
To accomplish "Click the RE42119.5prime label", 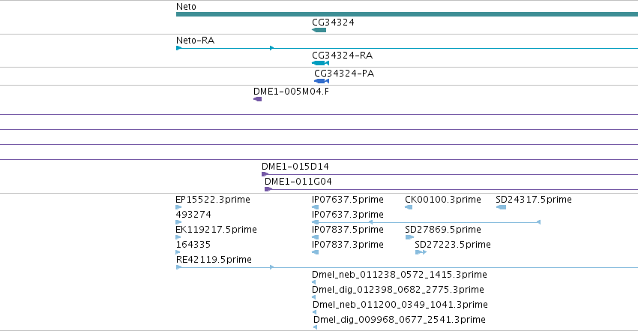I will click(x=214, y=260).
